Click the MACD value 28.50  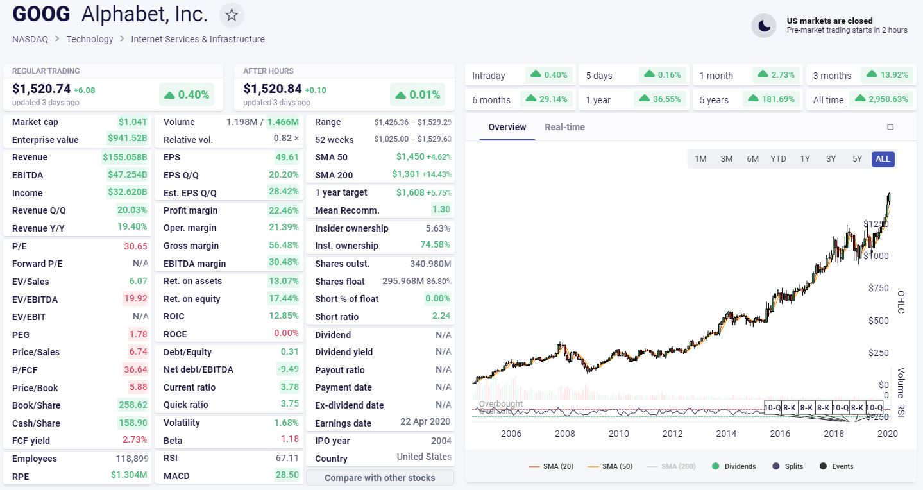287,475
